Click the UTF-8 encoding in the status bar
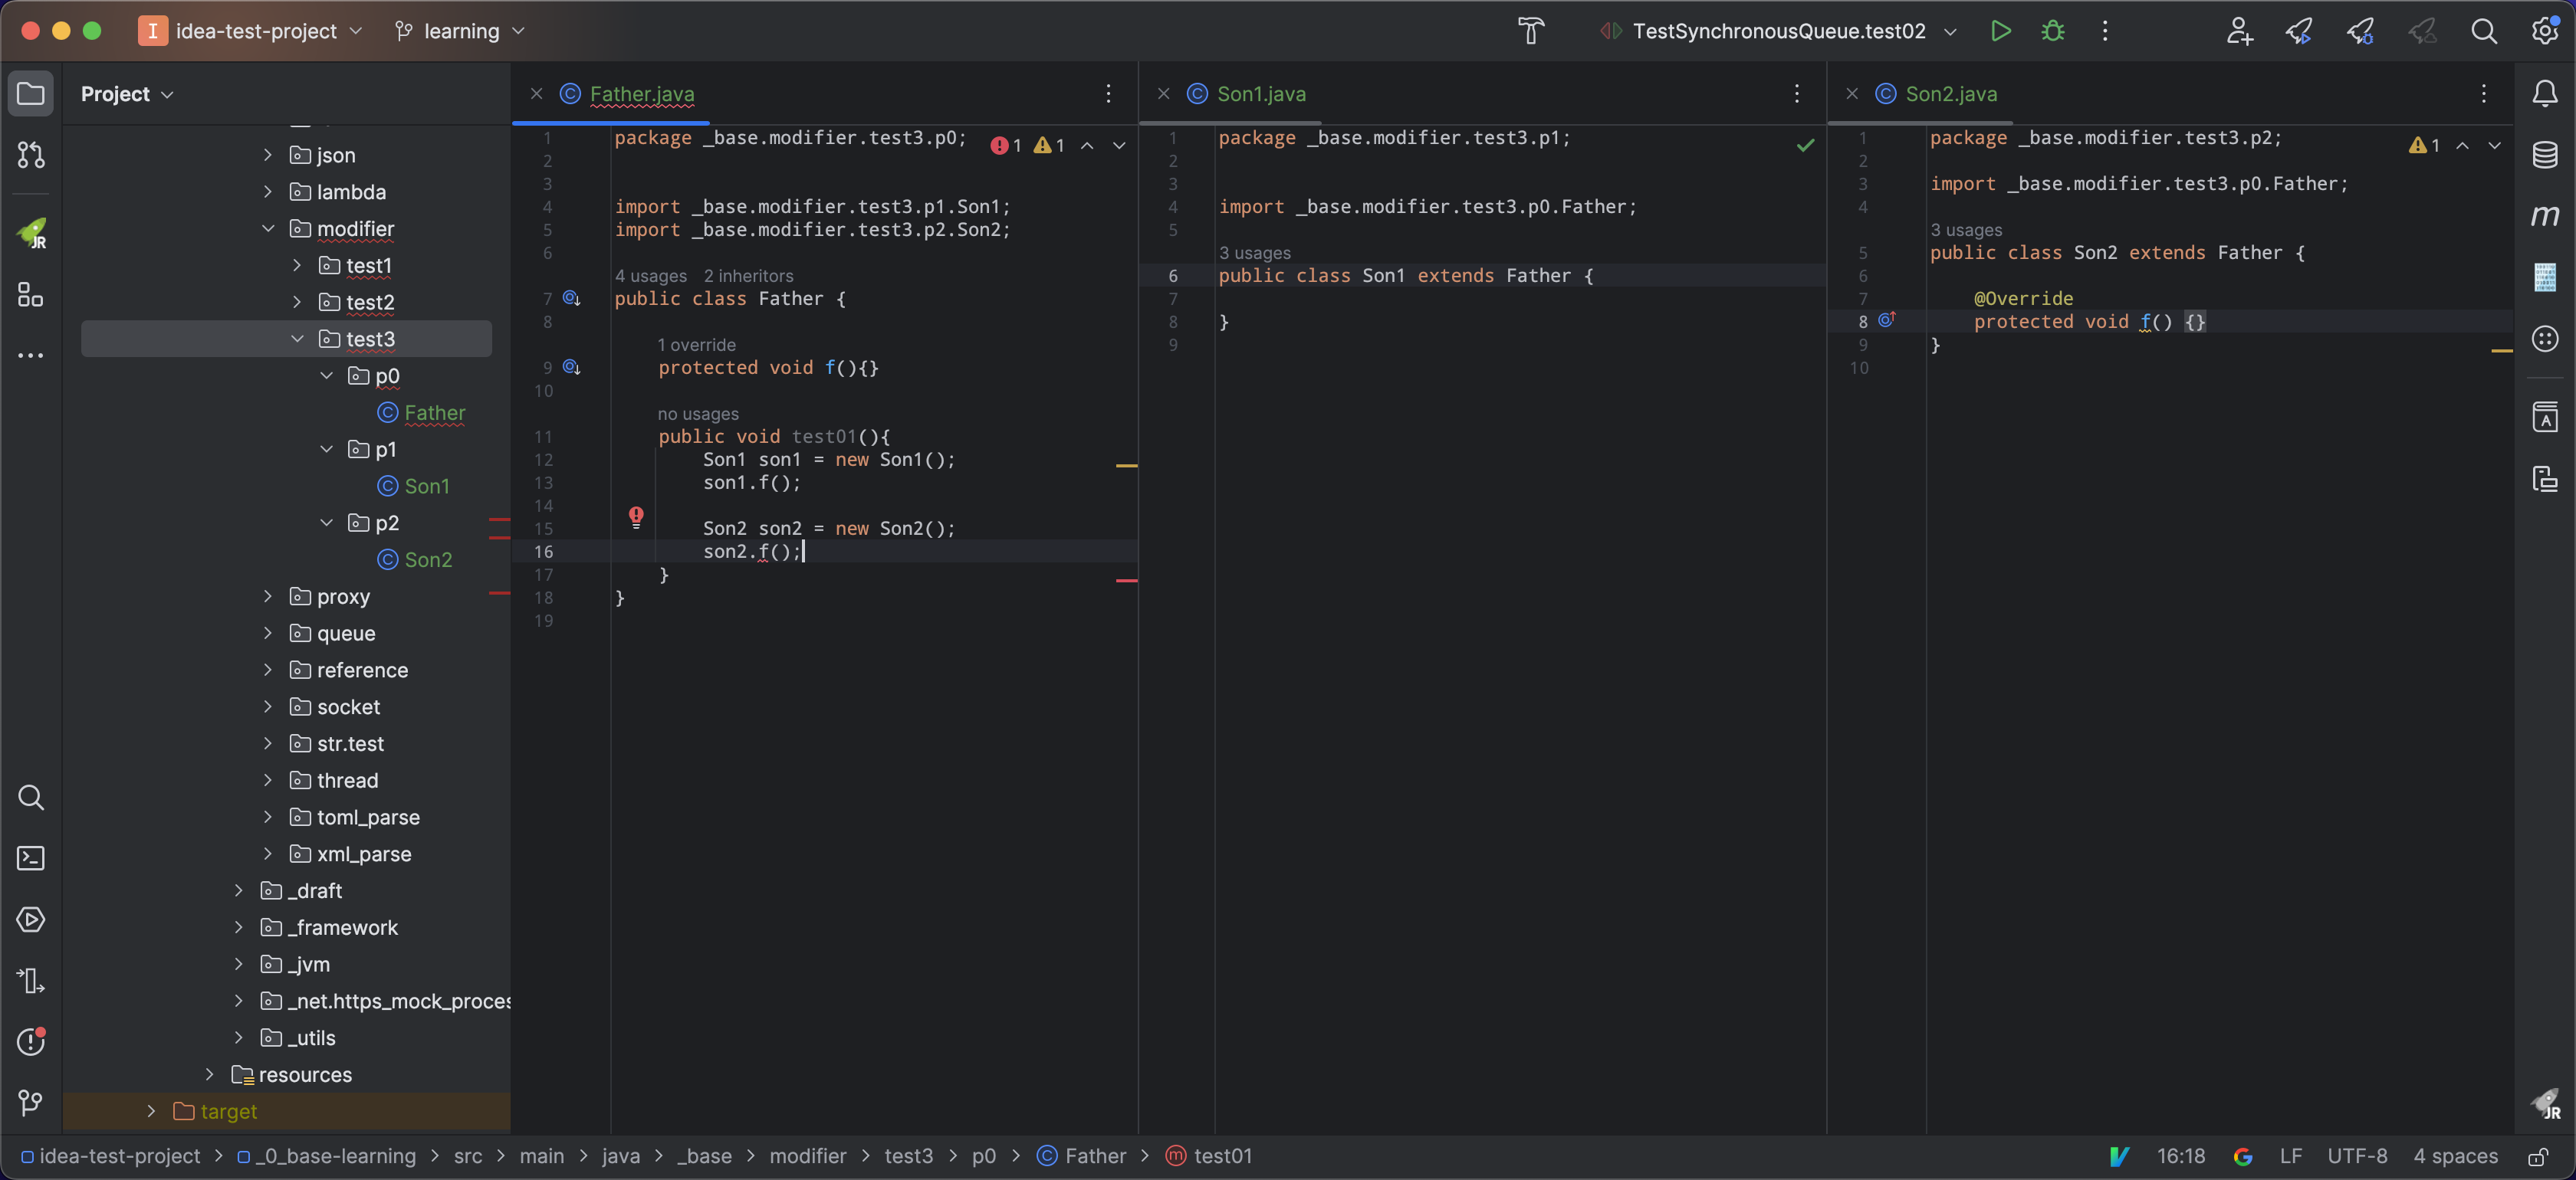The width and height of the screenshot is (2576, 1180). tap(2356, 1156)
